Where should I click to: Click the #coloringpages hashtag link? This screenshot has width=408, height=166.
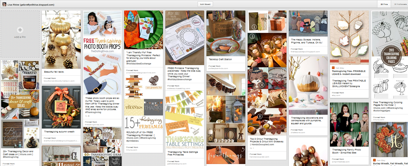pyautogui.click(x=382, y=111)
